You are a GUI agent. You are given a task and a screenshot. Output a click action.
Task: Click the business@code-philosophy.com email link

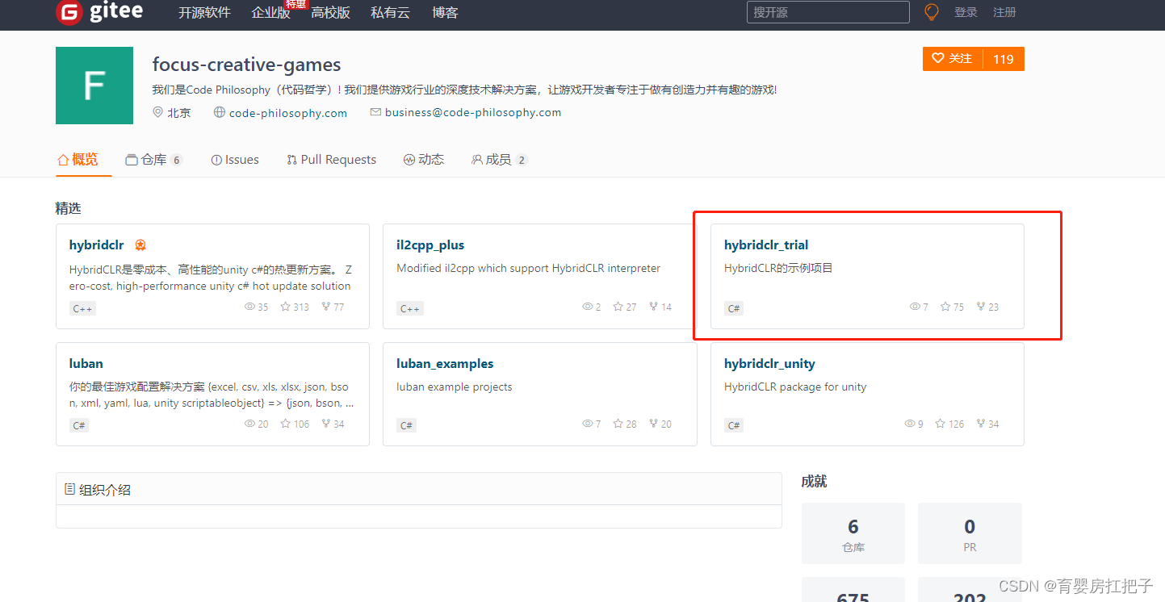(x=473, y=113)
